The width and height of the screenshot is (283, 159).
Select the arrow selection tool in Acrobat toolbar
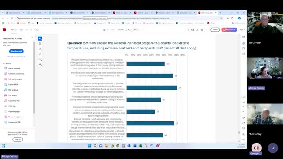[40, 38]
